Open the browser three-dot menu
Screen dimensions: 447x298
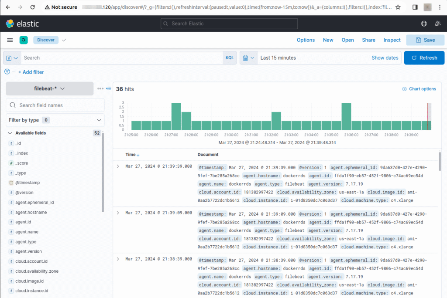tap(440, 7)
